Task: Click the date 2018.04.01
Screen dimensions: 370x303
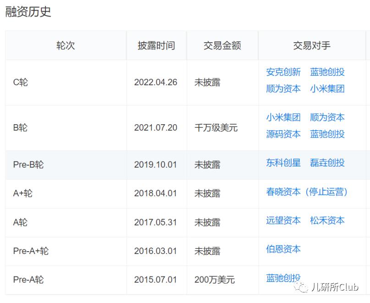Action: (155, 193)
